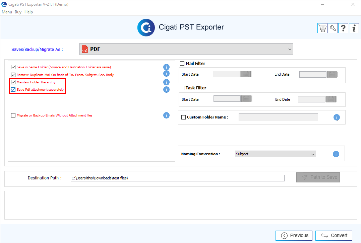The width and height of the screenshot is (361, 243).
Task: Open Task Filter End Date calendar
Action: (x=331, y=99)
